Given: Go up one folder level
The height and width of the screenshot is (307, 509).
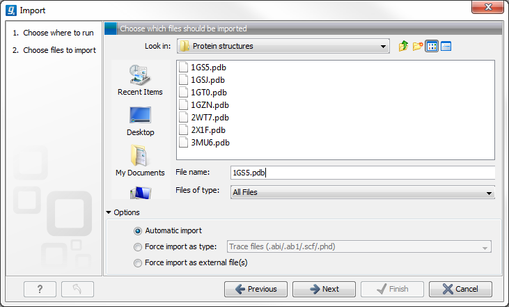Looking at the screenshot, I should pyautogui.click(x=403, y=46).
